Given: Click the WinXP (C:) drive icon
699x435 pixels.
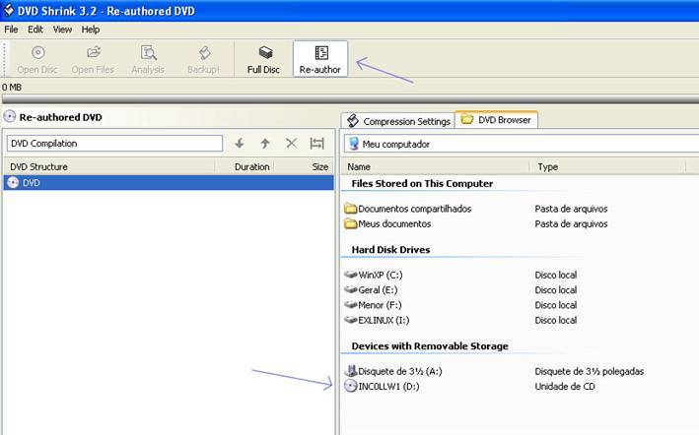Looking at the screenshot, I should pos(351,275).
